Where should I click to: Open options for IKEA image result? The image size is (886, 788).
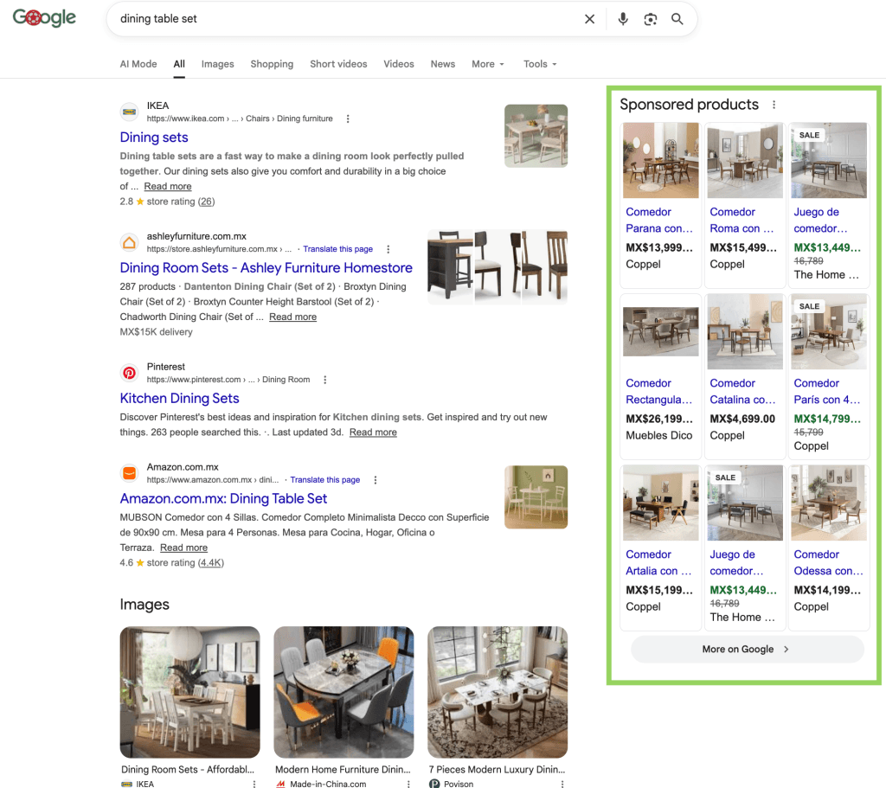(x=254, y=784)
